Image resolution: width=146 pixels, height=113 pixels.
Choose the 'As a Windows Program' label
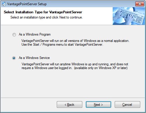point(35,34)
